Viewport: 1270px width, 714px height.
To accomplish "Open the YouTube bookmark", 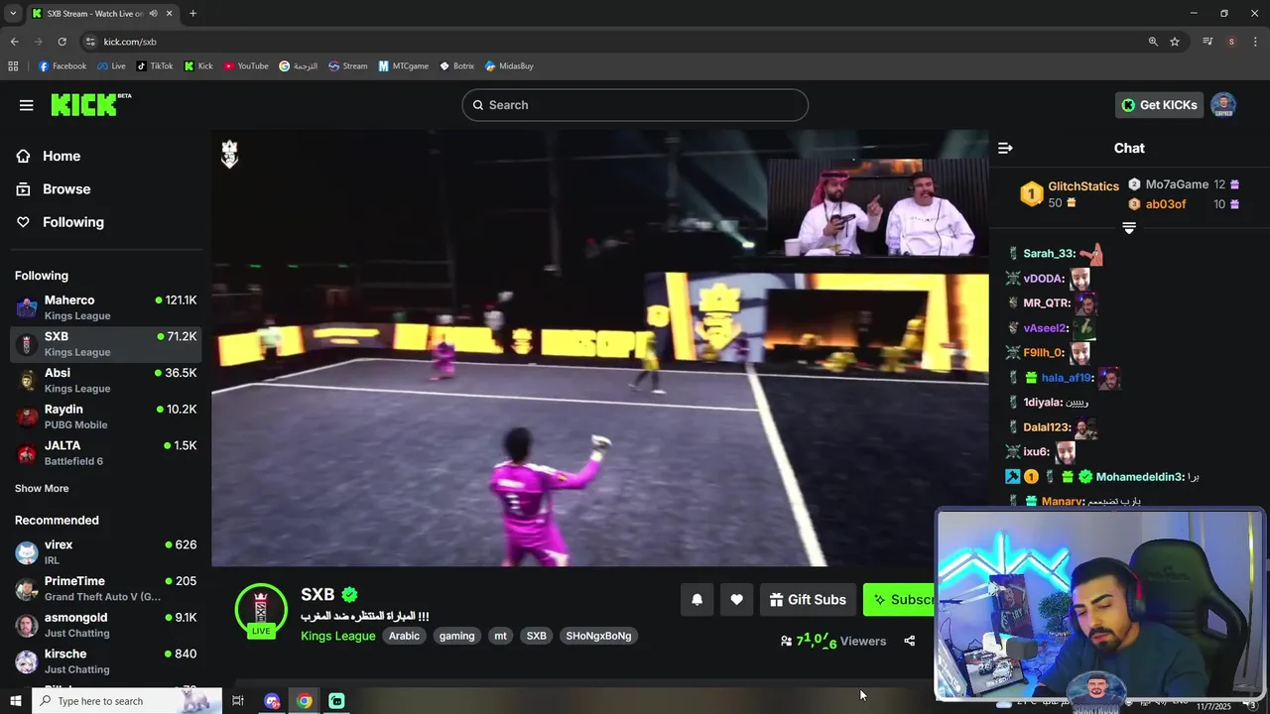I will [246, 66].
